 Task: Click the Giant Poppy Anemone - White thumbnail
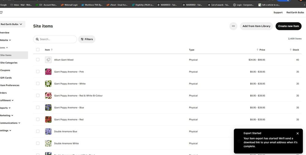point(48,84)
